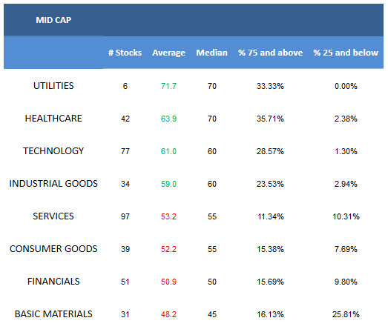Click the green 71.7 average value
Viewport: 388px width, 335px height.
(x=168, y=86)
